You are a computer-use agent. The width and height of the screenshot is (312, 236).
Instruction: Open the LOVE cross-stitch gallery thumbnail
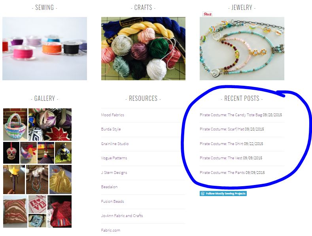(37, 204)
